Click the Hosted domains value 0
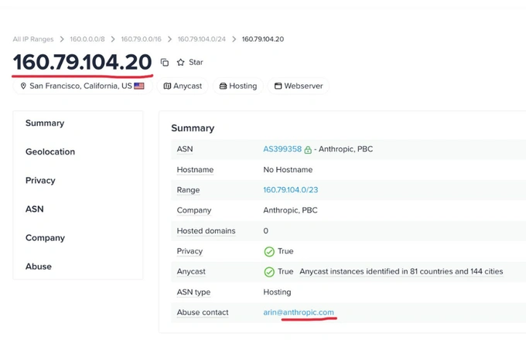The height and width of the screenshot is (350, 526). (x=265, y=231)
